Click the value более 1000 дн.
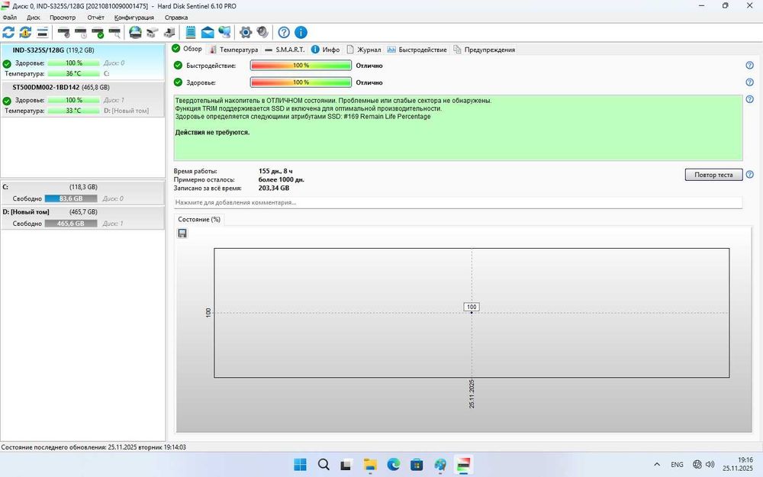The width and height of the screenshot is (763, 477). (282, 179)
